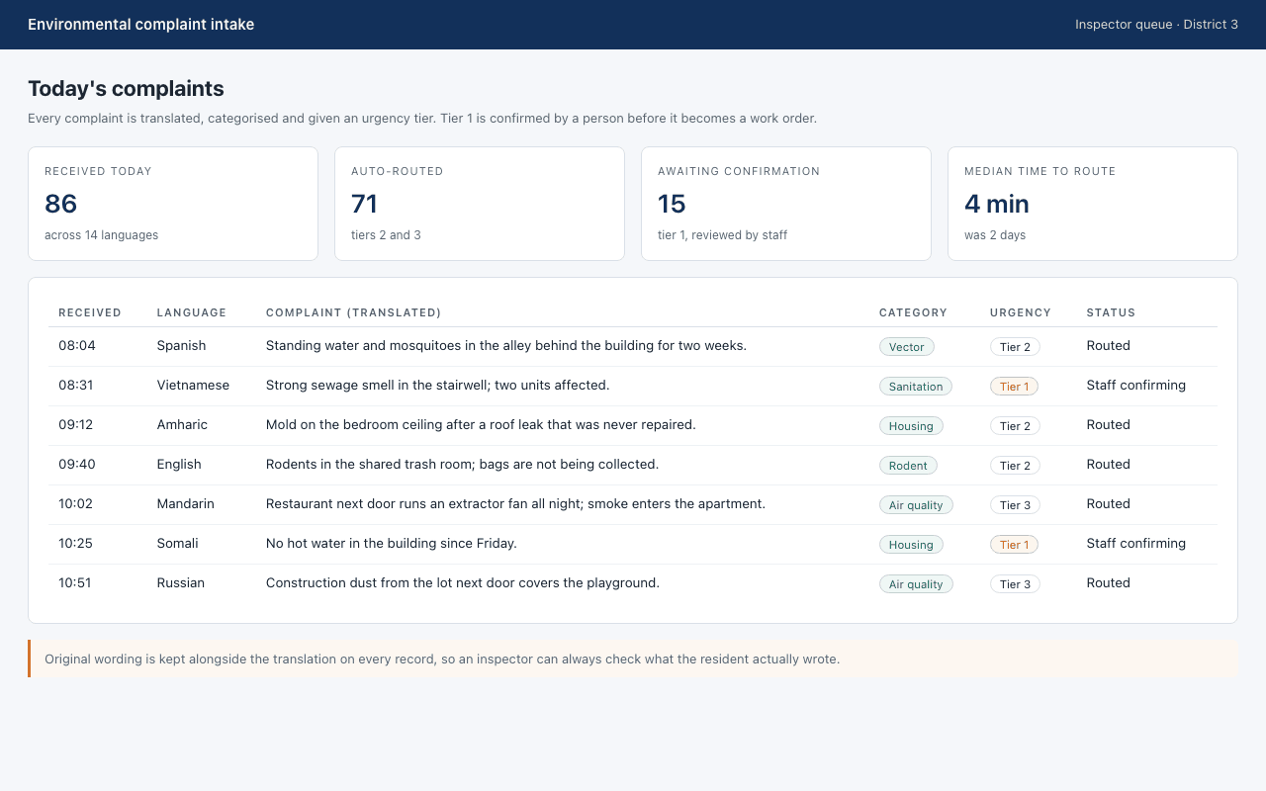Click the 09:12 received time

(x=76, y=425)
